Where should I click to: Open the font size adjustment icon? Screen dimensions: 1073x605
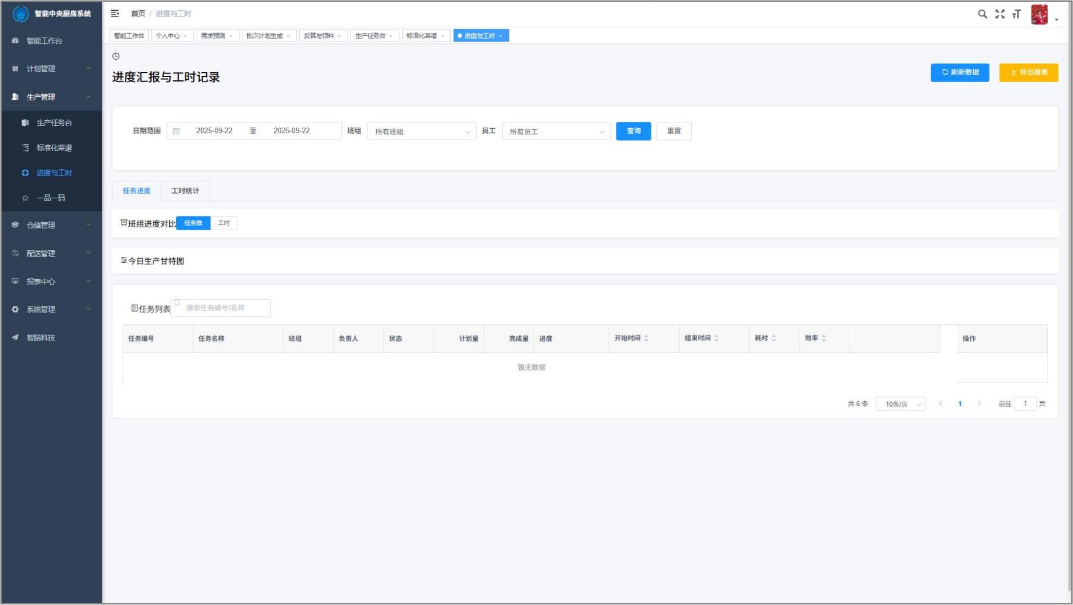[x=1016, y=14]
